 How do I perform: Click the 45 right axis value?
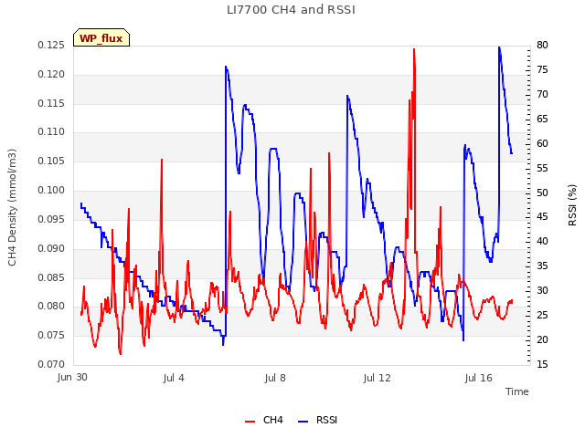pos(542,217)
